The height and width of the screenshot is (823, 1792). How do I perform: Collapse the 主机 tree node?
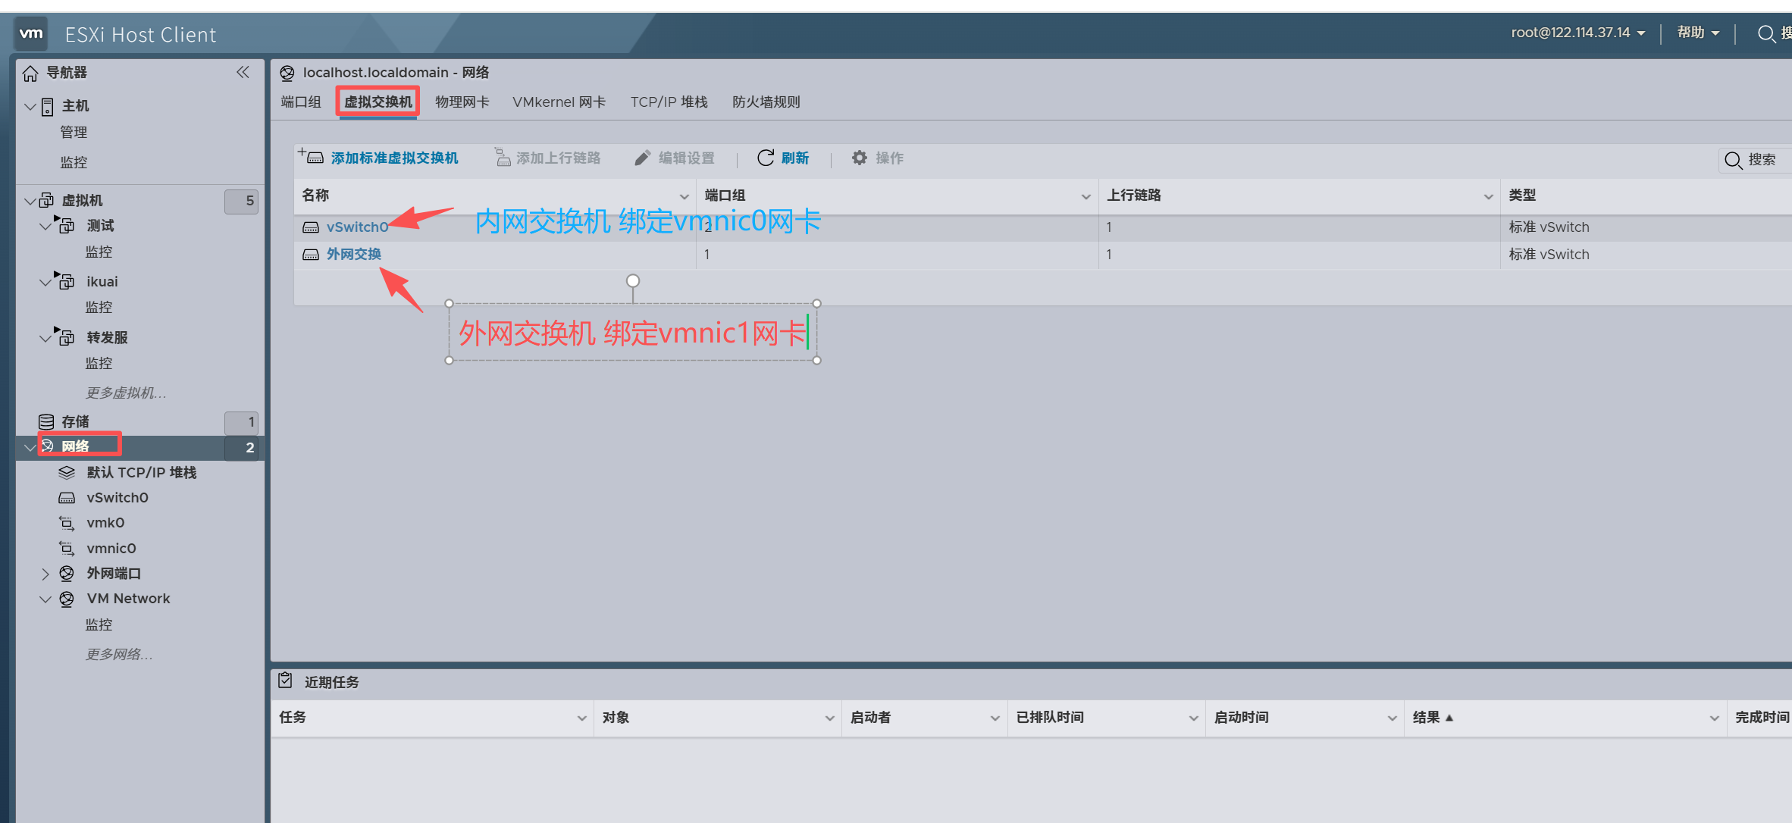pyautogui.click(x=30, y=106)
